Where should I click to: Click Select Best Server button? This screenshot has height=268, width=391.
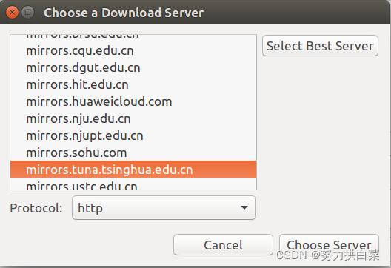point(320,46)
